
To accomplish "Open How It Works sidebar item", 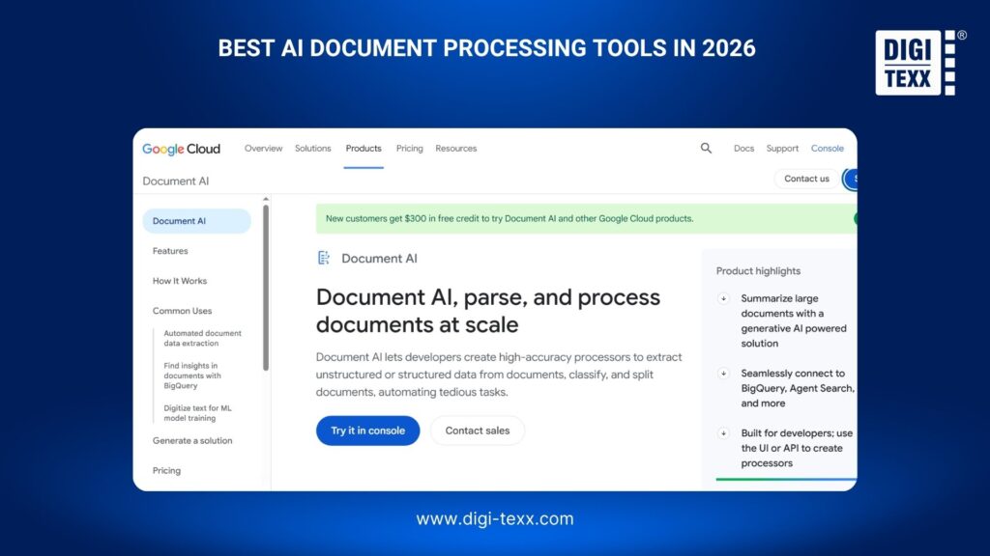I will click(x=179, y=281).
